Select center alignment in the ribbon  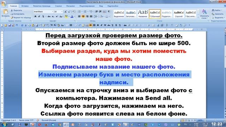(83, 17)
